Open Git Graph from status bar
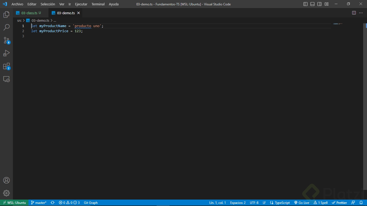Screen dimensions: 367x206 point(91,203)
